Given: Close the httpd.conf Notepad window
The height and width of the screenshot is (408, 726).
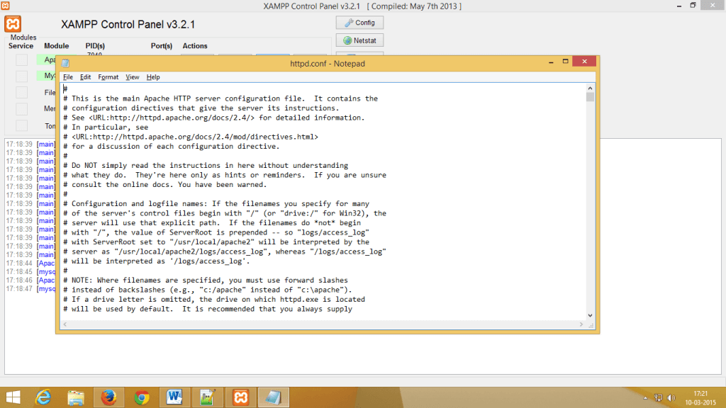Looking at the screenshot, I should 584,62.
